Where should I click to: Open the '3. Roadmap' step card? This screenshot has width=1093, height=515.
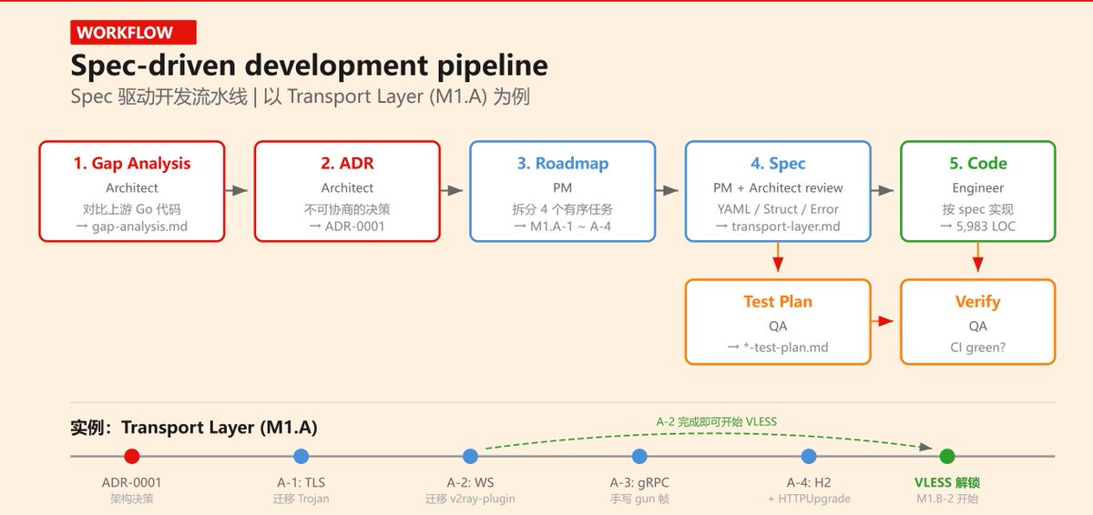[562, 191]
